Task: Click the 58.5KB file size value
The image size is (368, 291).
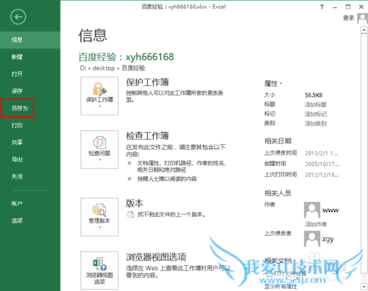Action: (314, 95)
